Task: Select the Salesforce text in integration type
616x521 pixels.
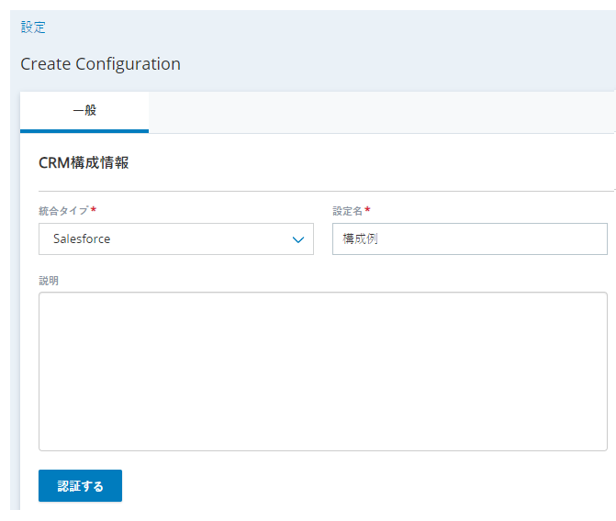Action: [x=82, y=238]
